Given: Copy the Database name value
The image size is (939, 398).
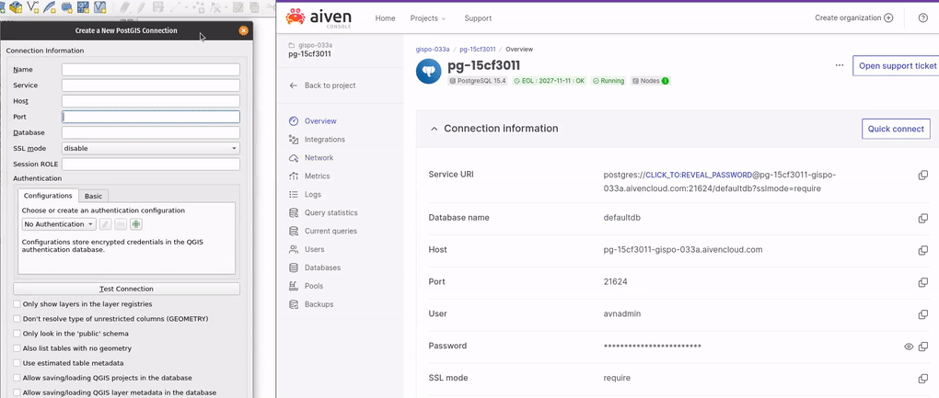Looking at the screenshot, I should pos(922,218).
